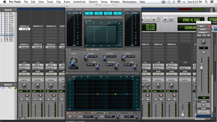Click the side chain listen speaker icon
The width and height of the screenshot is (217, 122).
(x=106, y=49)
